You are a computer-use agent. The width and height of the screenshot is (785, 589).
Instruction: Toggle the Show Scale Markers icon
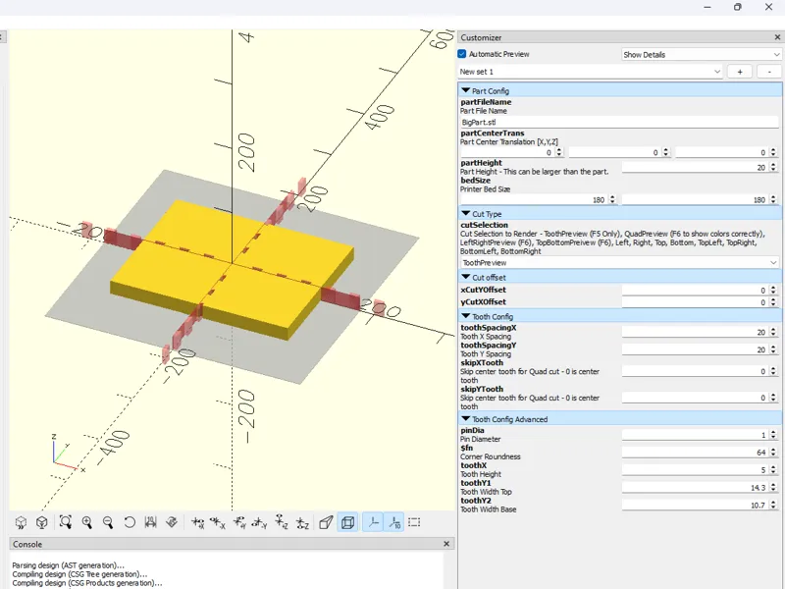[x=394, y=522]
